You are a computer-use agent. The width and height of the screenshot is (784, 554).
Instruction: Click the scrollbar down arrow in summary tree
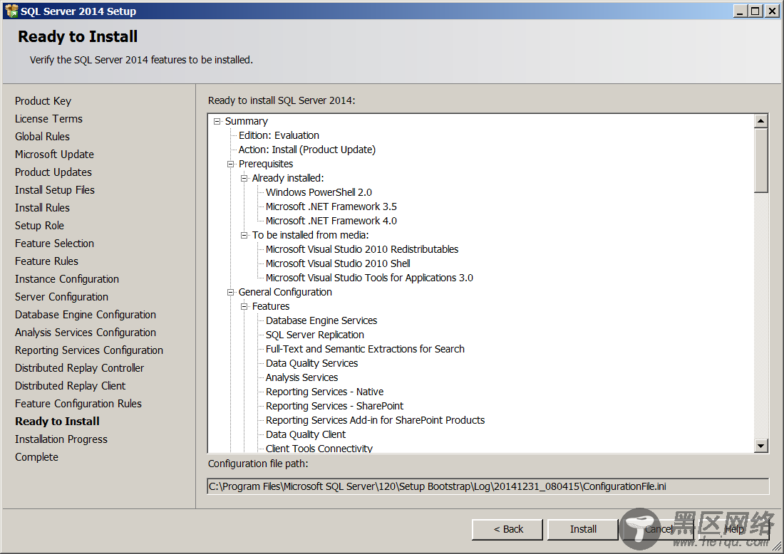click(761, 446)
